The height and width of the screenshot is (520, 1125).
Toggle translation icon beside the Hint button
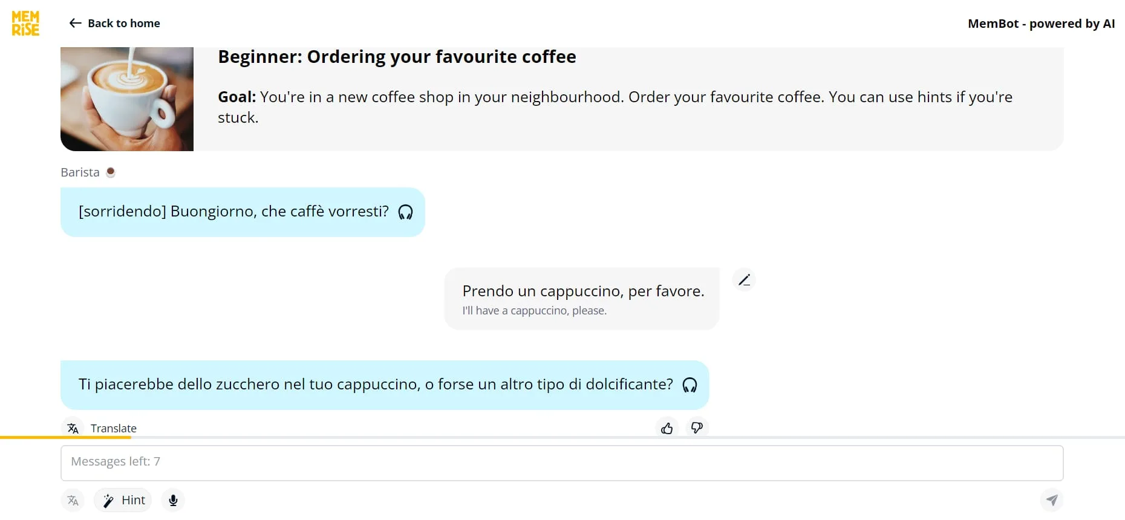[73, 500]
